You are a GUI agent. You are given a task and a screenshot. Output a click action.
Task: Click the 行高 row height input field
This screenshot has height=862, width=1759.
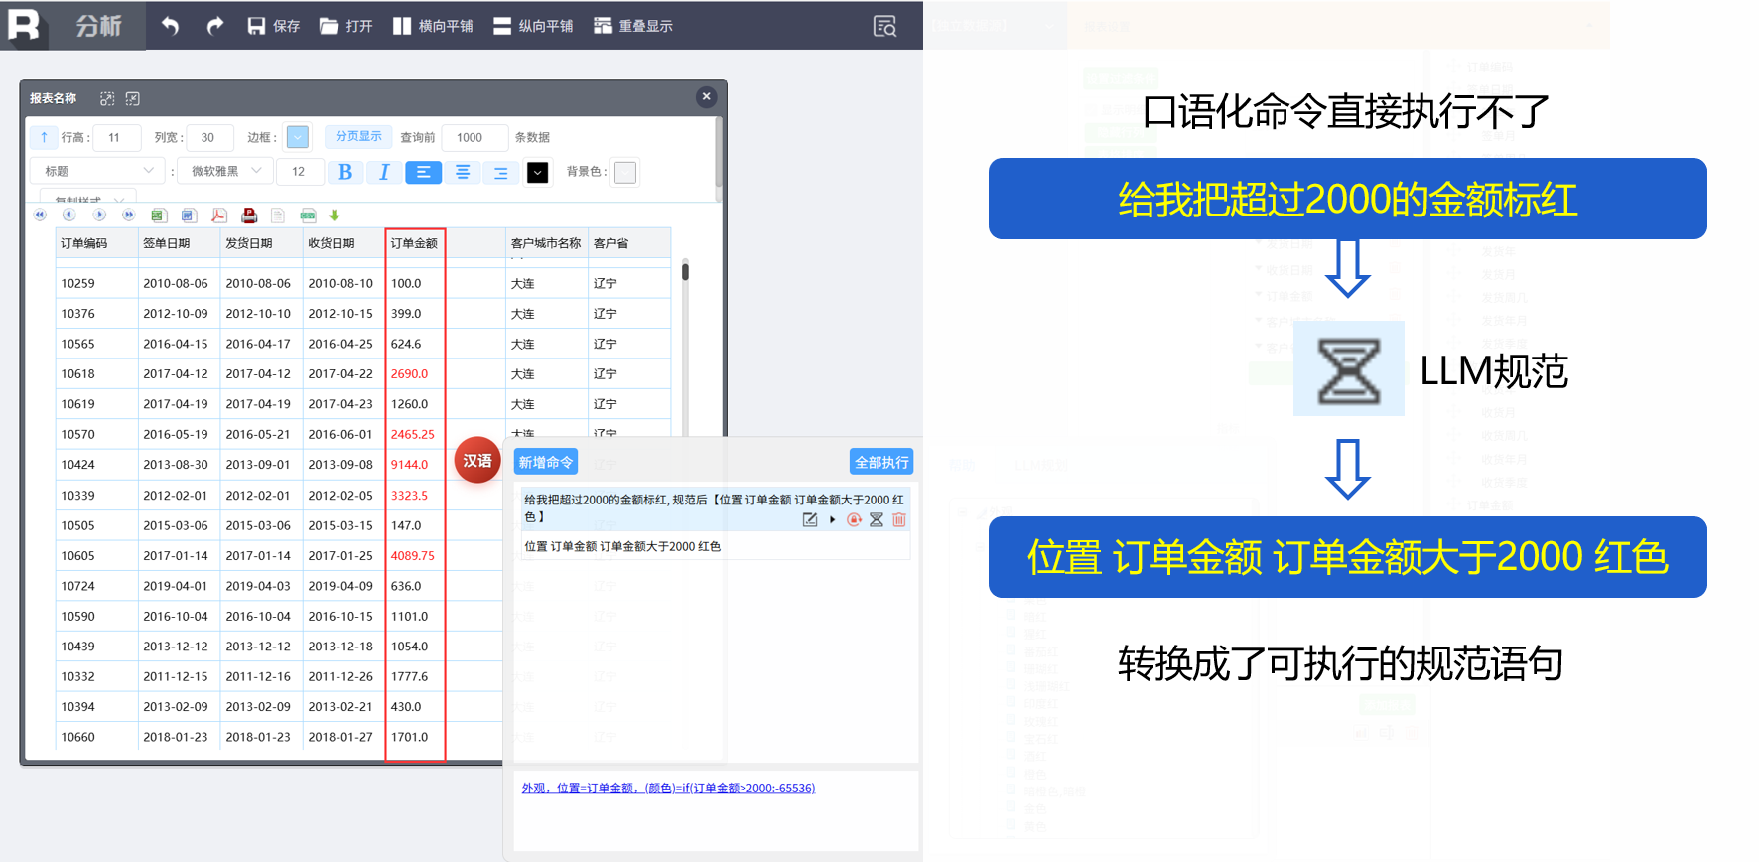pyautogui.click(x=117, y=137)
